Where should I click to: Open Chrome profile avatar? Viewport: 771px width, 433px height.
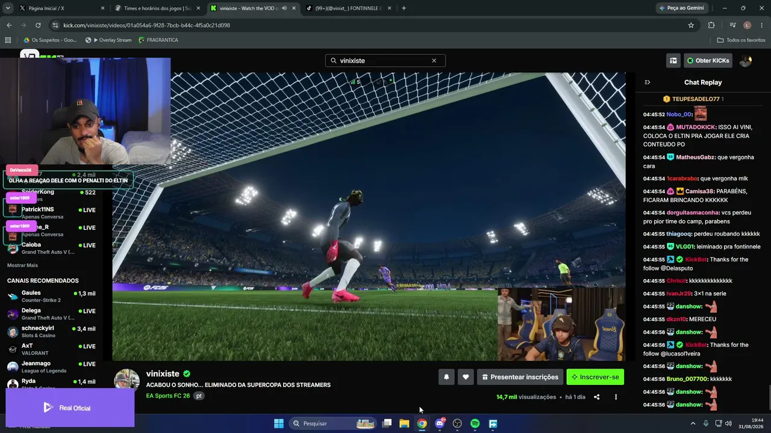[x=748, y=25]
